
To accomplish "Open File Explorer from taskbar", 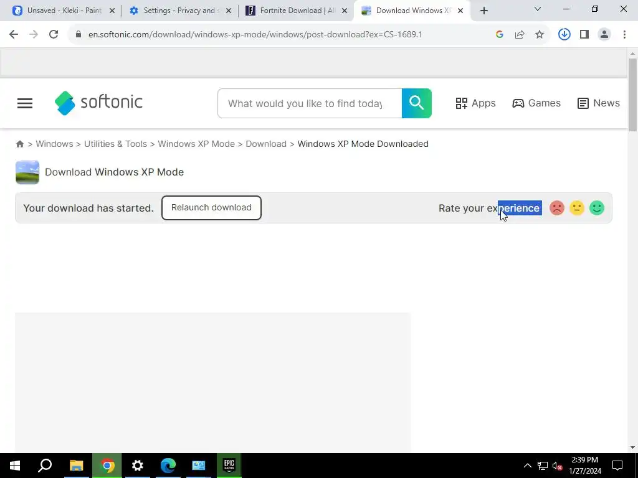I will [76, 466].
